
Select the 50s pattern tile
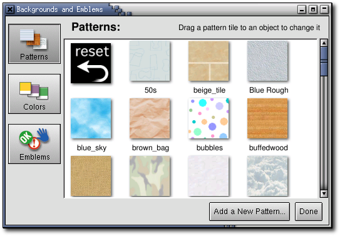point(150,61)
